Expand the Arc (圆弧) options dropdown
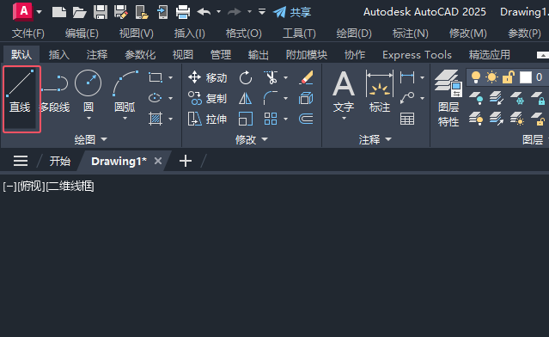The image size is (549, 337). point(125,119)
